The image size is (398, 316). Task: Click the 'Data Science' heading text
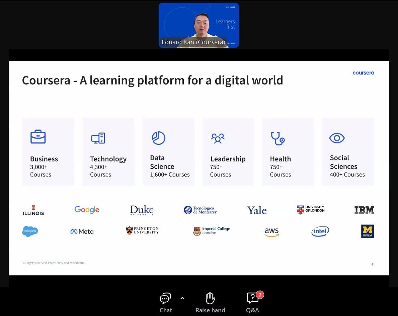[x=162, y=162]
